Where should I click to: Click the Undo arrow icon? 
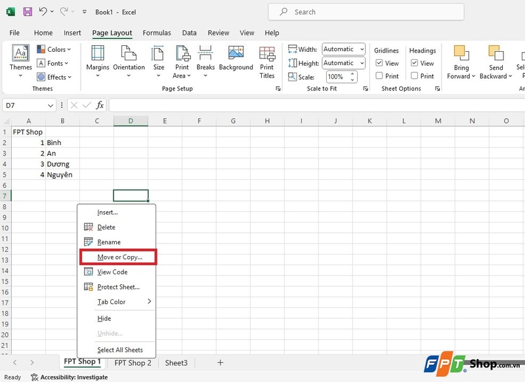tap(43, 12)
